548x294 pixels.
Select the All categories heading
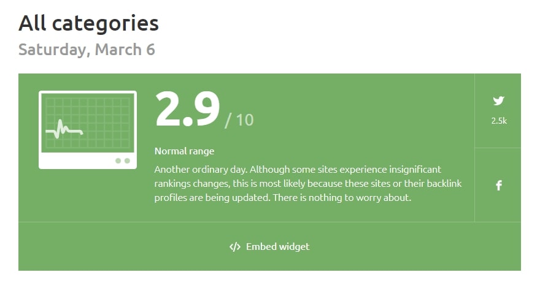coord(89,23)
